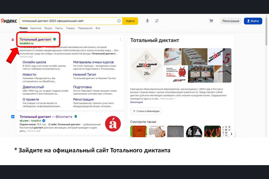Advance the Смотрите также carousel with the arrow
Image resolution: width=269 pixels, height=179 pixels.
click(231, 134)
